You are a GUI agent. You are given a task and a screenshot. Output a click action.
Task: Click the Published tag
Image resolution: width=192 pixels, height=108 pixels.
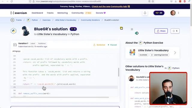pos(42,43)
